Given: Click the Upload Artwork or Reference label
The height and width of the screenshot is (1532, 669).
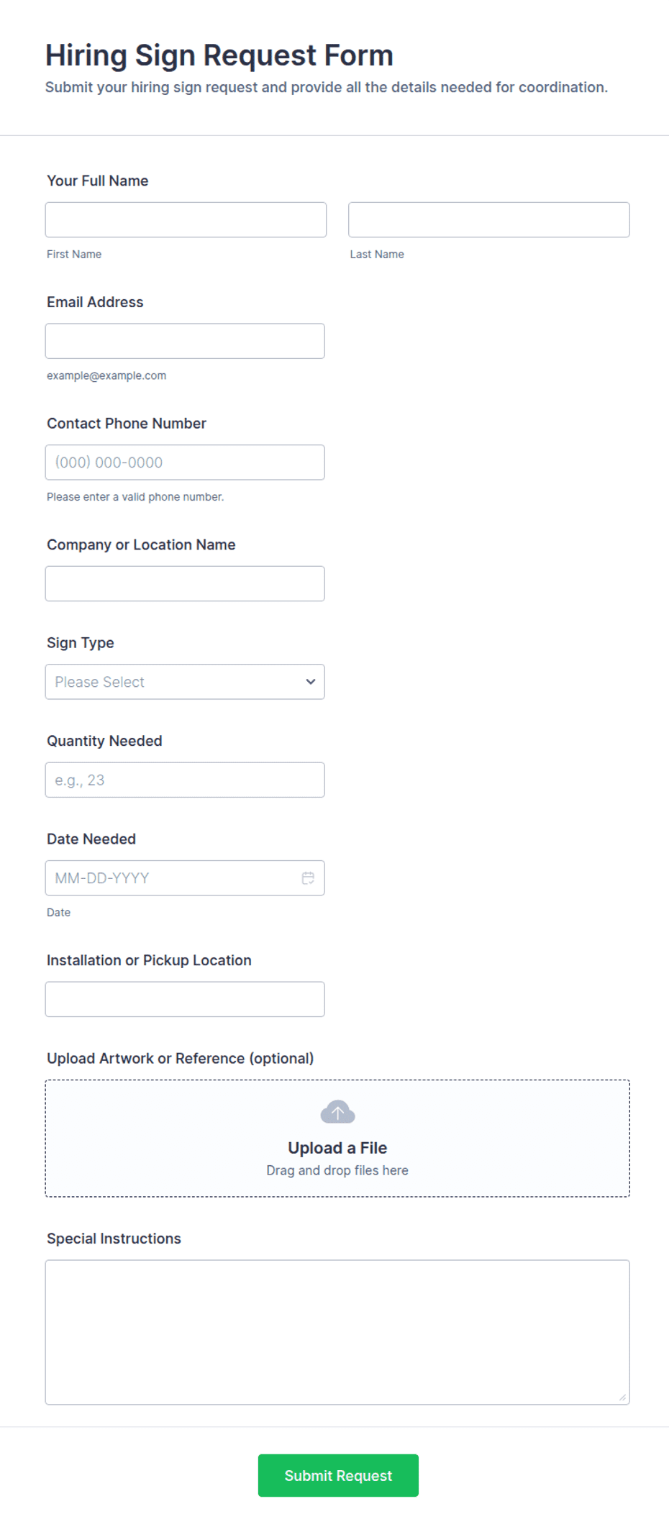Looking at the screenshot, I should [181, 1059].
